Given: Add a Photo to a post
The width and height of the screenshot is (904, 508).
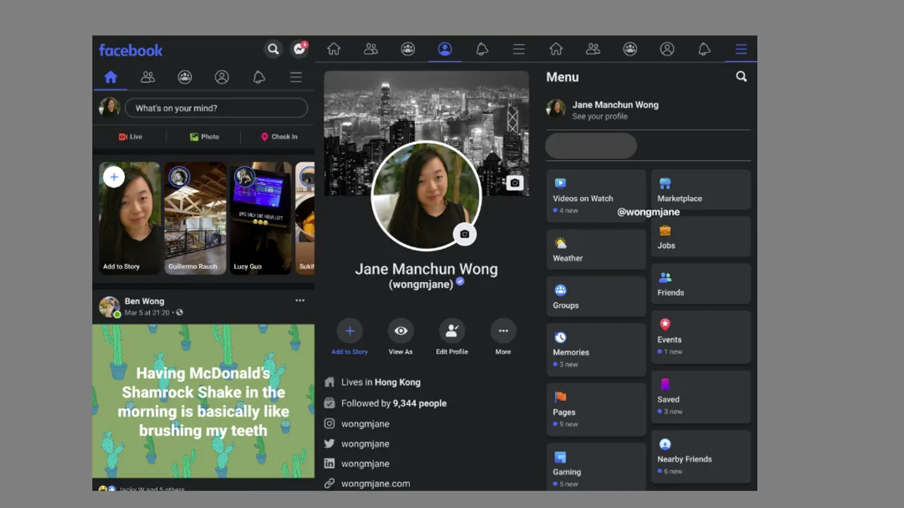Looking at the screenshot, I should (204, 137).
